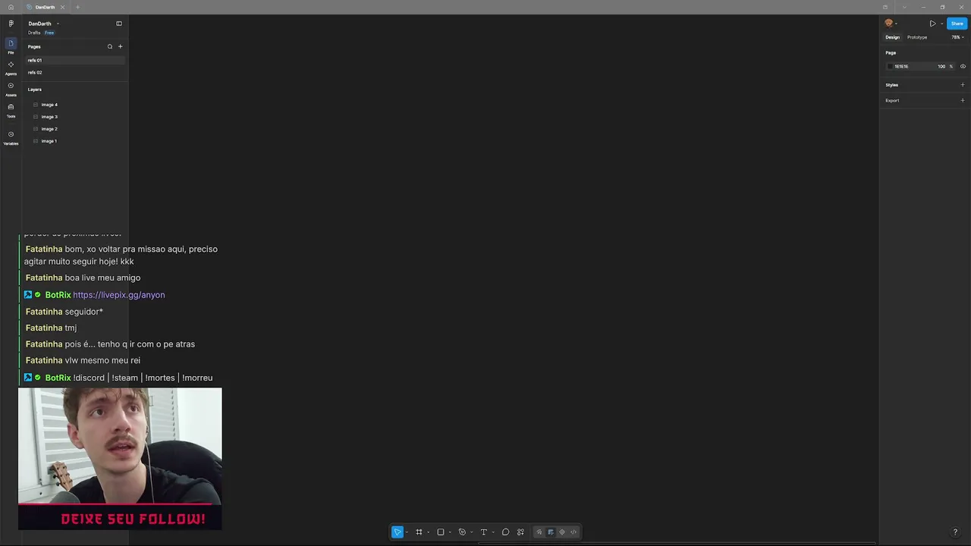The height and width of the screenshot is (546, 971).
Task: Close the DanDarth tab
Action: [x=62, y=7]
